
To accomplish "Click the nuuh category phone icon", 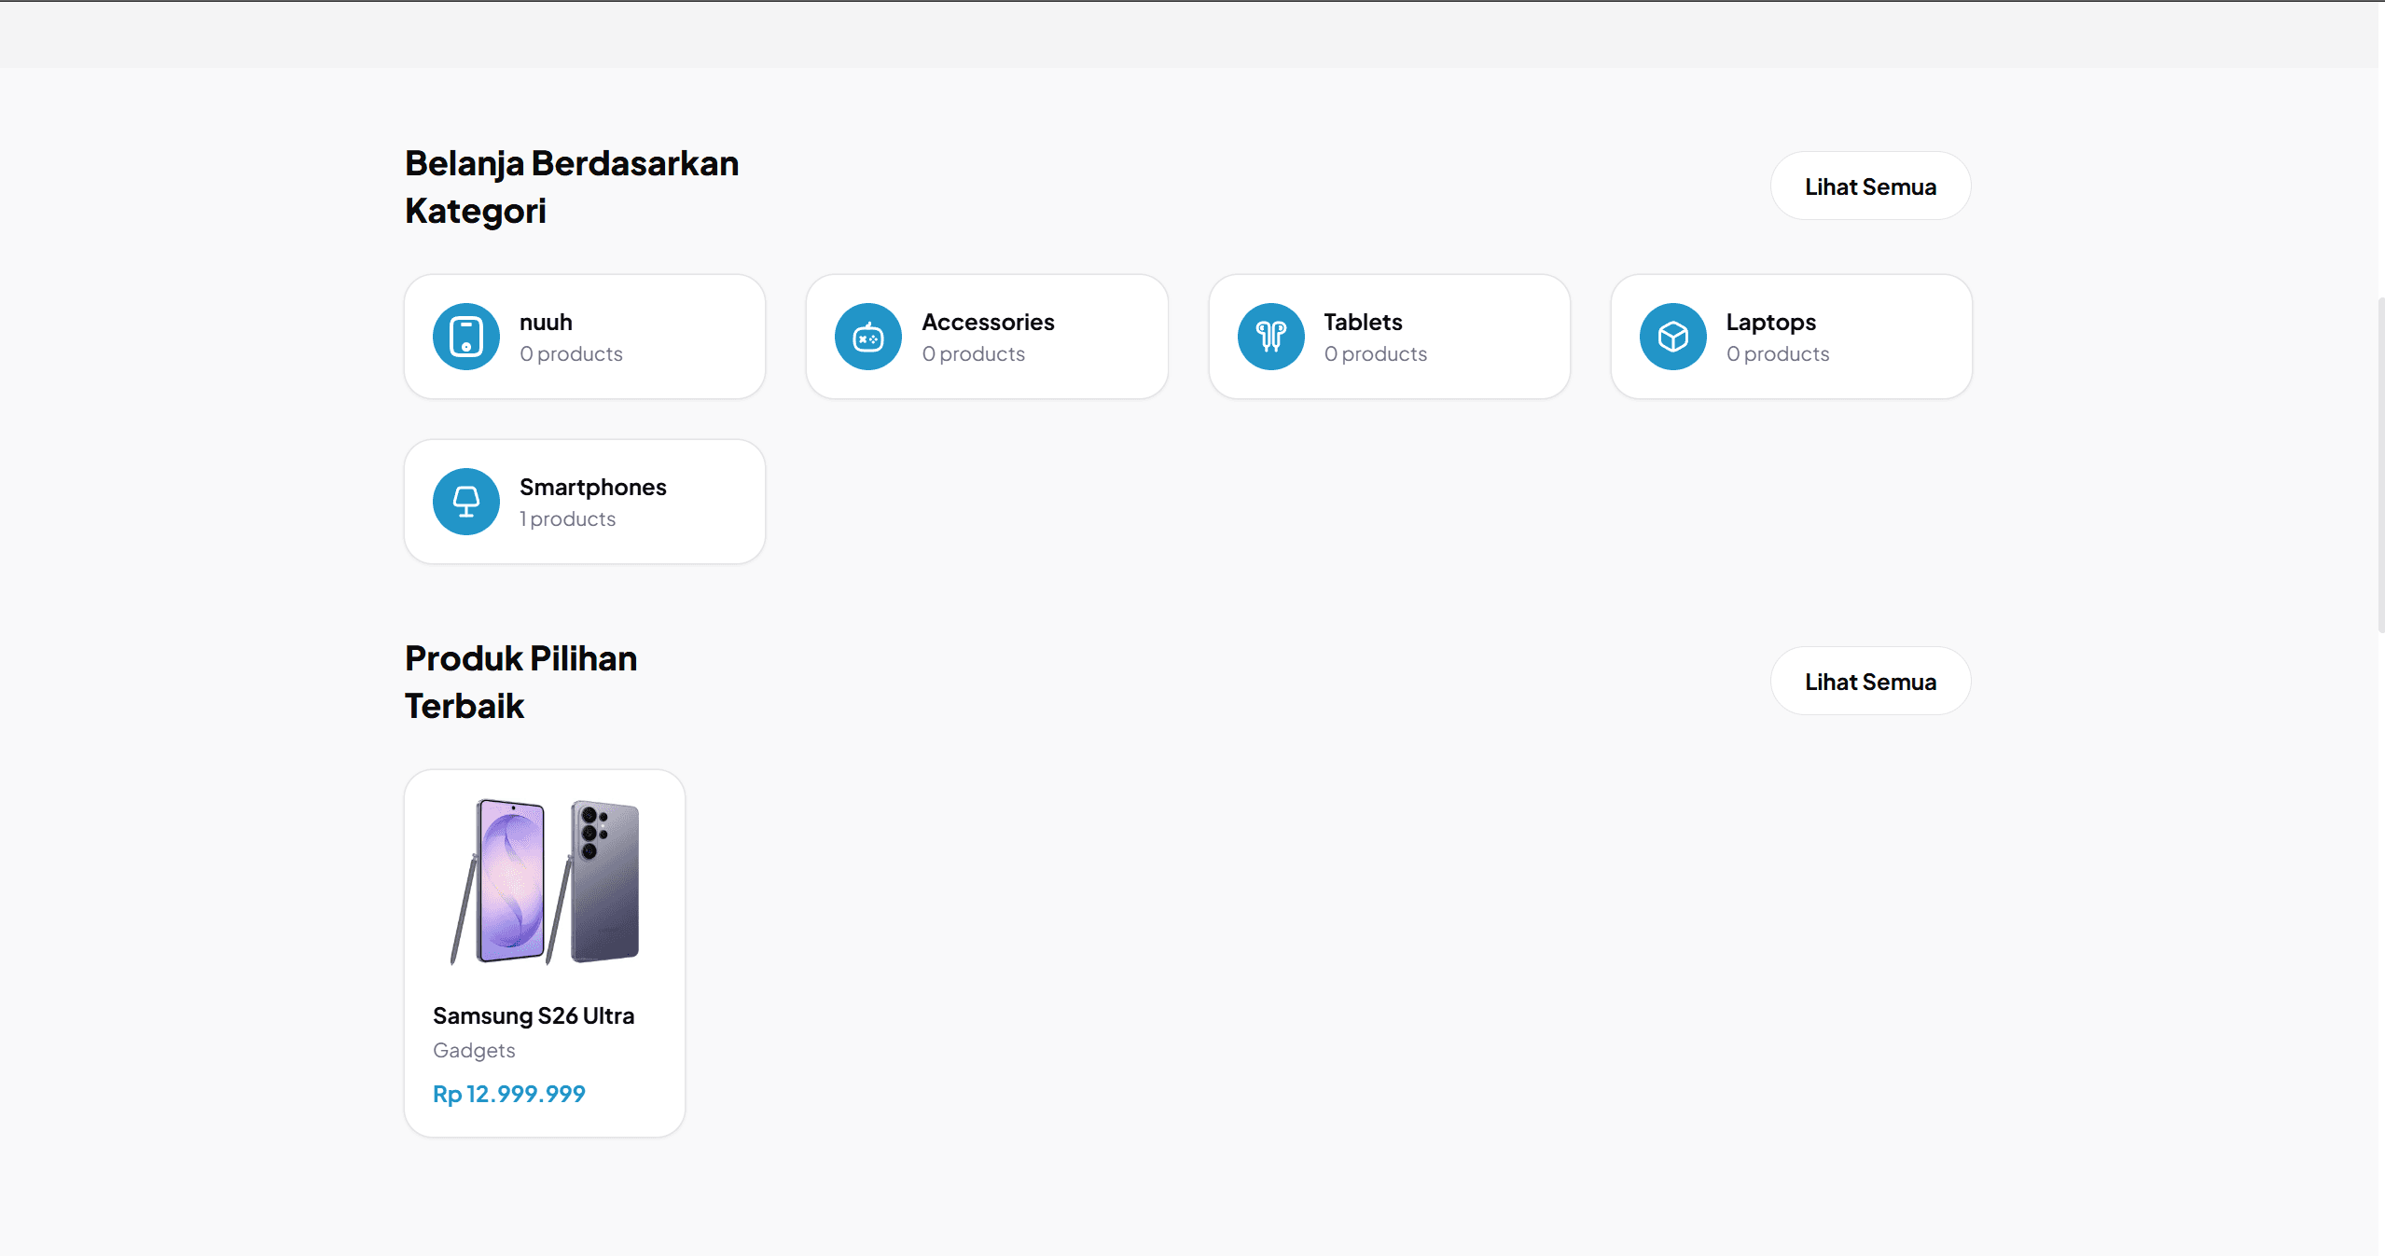I will 465,337.
